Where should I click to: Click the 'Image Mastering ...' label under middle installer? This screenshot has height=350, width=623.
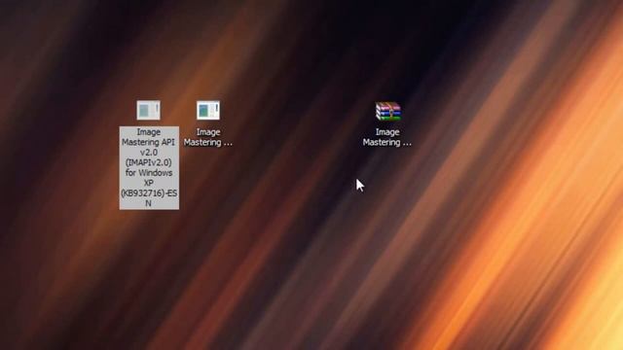[x=208, y=137]
